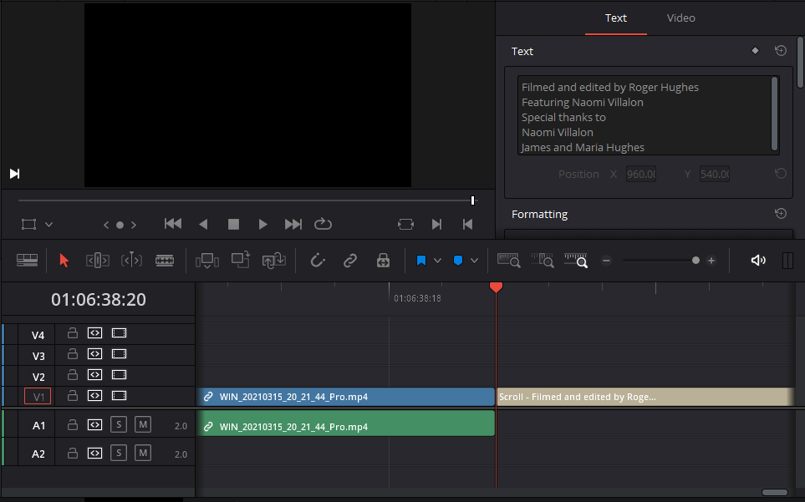Activate the Trim edit mode tool
Screen dimensions: 805x502
[x=98, y=261]
